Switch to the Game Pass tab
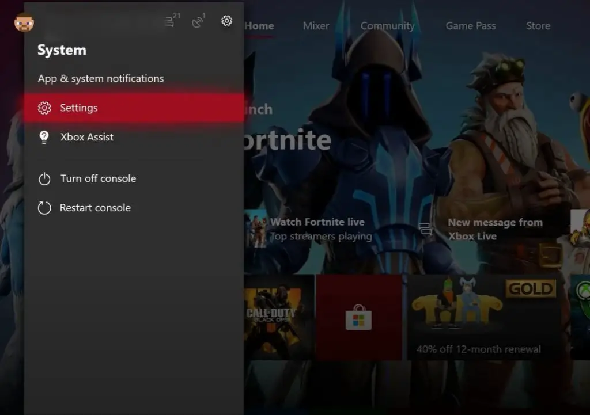 (471, 26)
